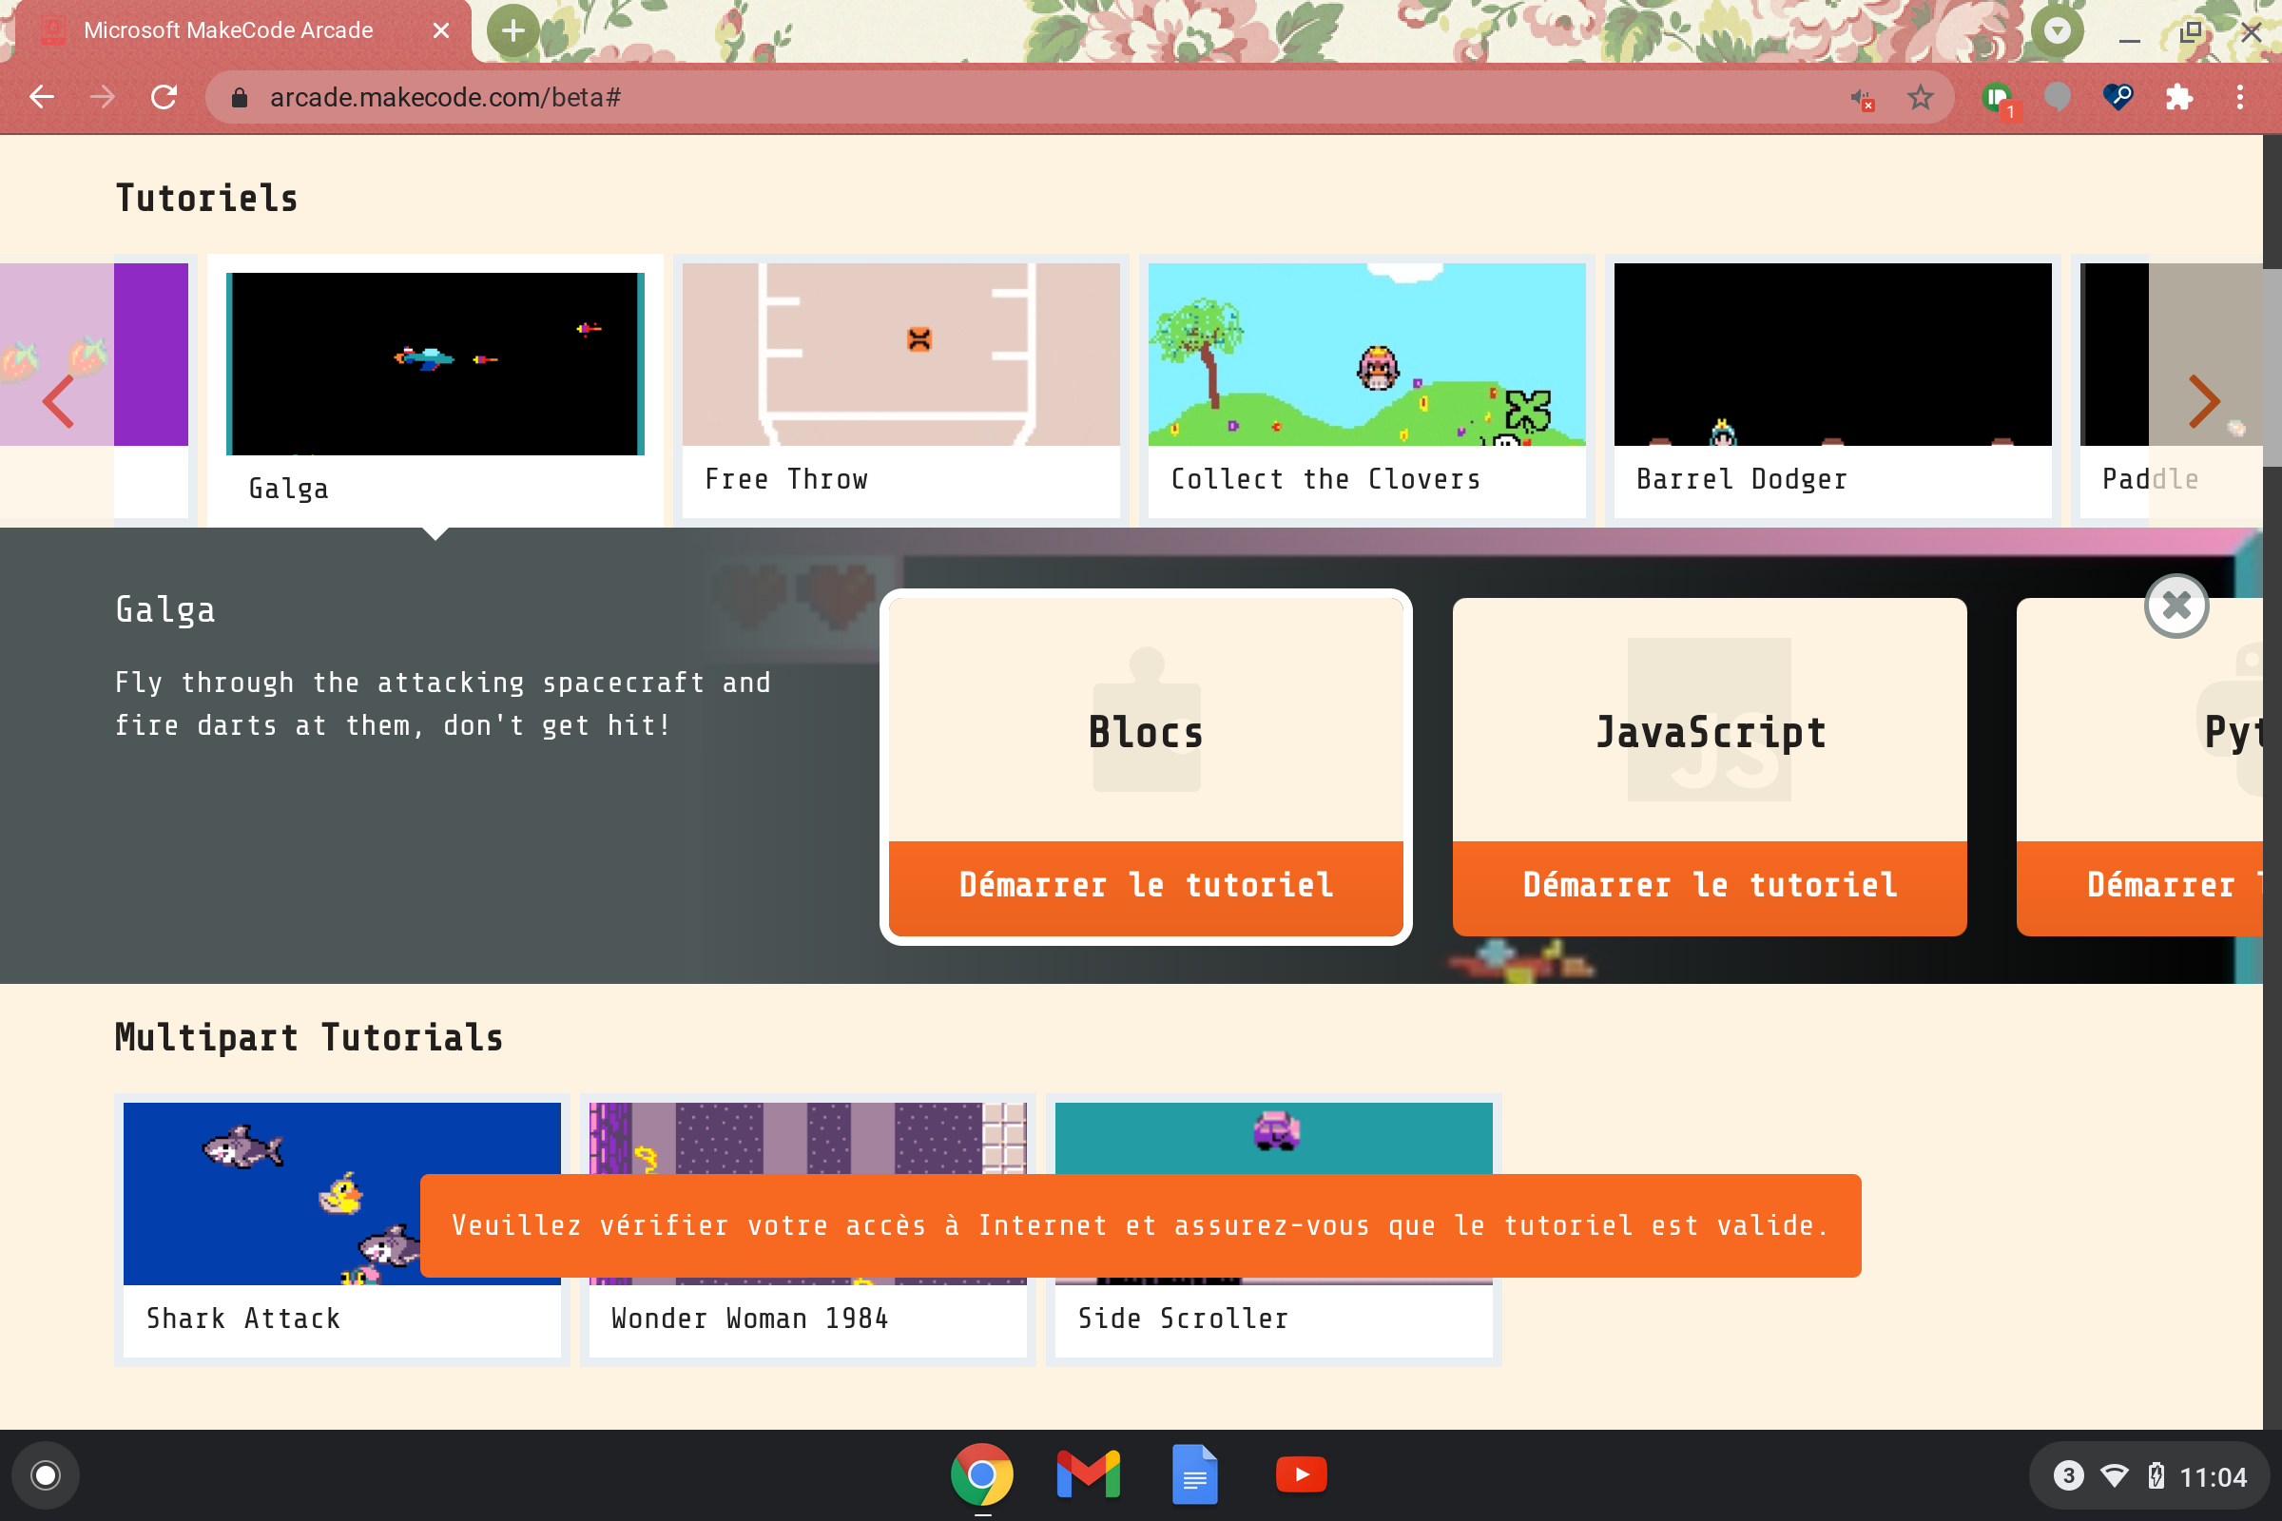The height and width of the screenshot is (1521, 2282).
Task: Open the clock showing 11:04
Action: [2213, 1477]
